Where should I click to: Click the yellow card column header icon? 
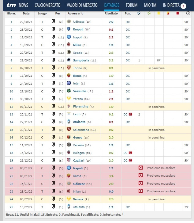159,13
